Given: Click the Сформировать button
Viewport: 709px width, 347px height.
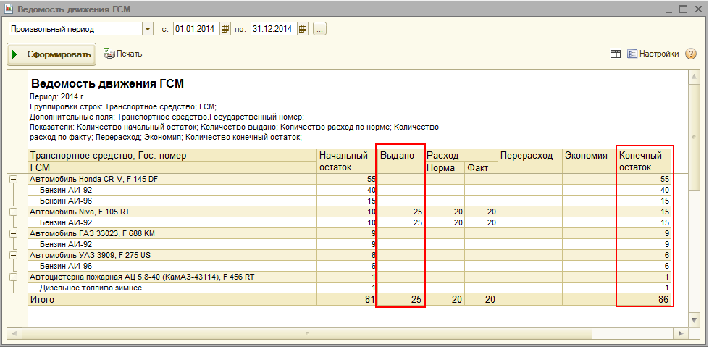Looking at the screenshot, I should click(x=51, y=54).
